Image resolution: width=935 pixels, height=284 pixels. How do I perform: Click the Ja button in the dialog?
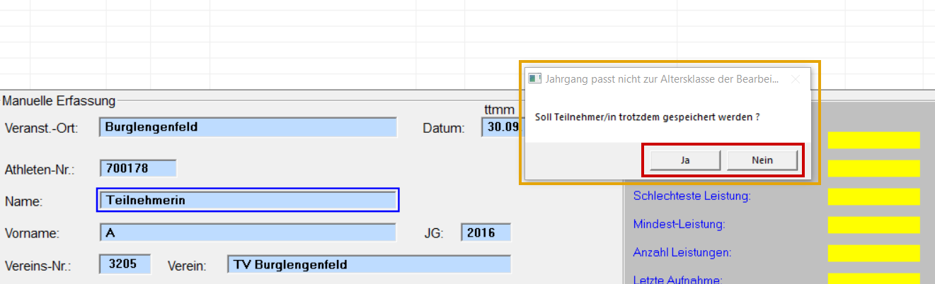(685, 160)
